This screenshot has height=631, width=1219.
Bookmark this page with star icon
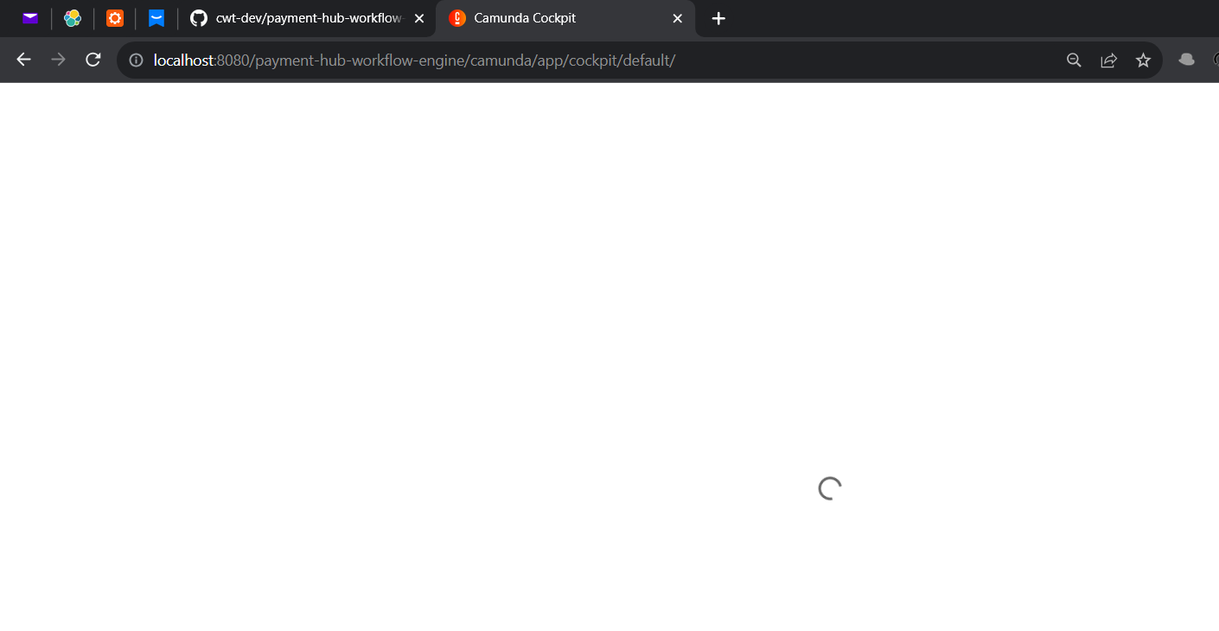tap(1143, 61)
